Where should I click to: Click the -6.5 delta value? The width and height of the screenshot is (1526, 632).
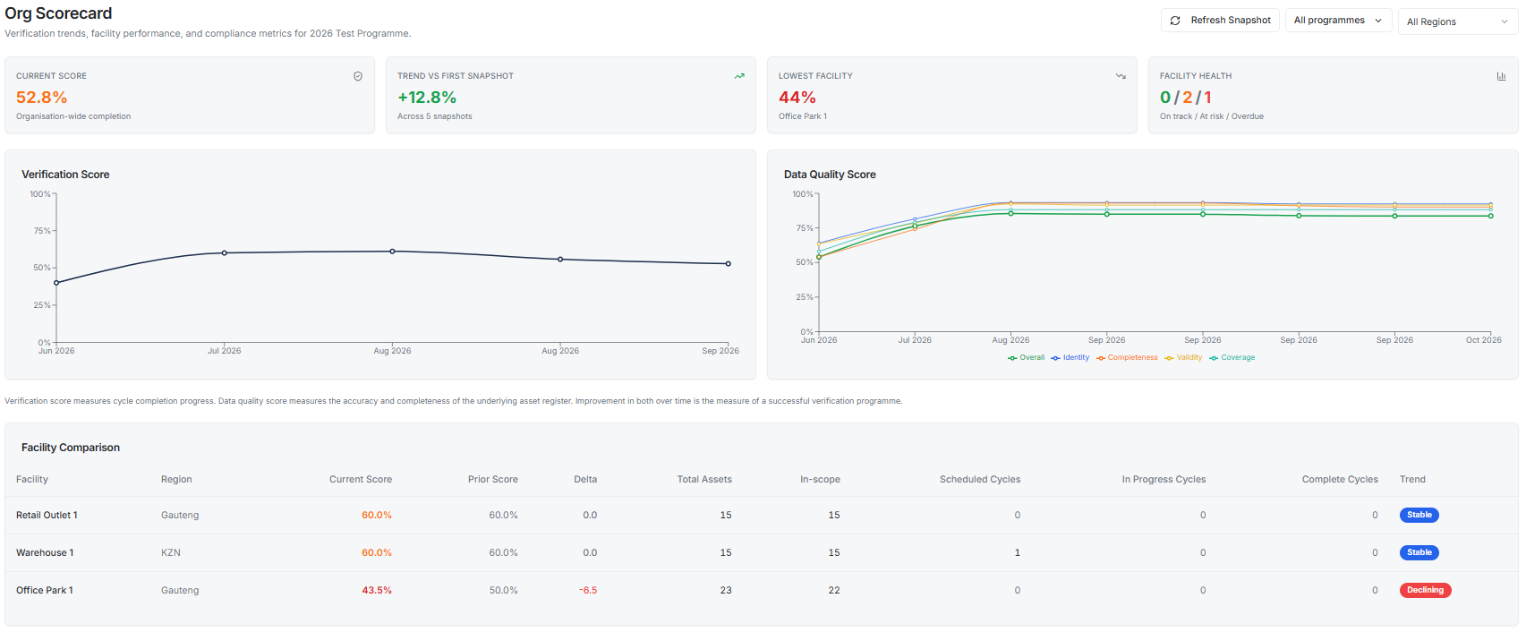(588, 591)
